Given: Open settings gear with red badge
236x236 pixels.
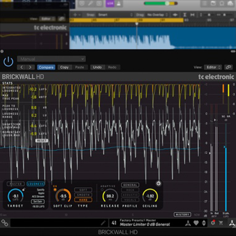Looking at the screenshot, I should coord(213,223).
